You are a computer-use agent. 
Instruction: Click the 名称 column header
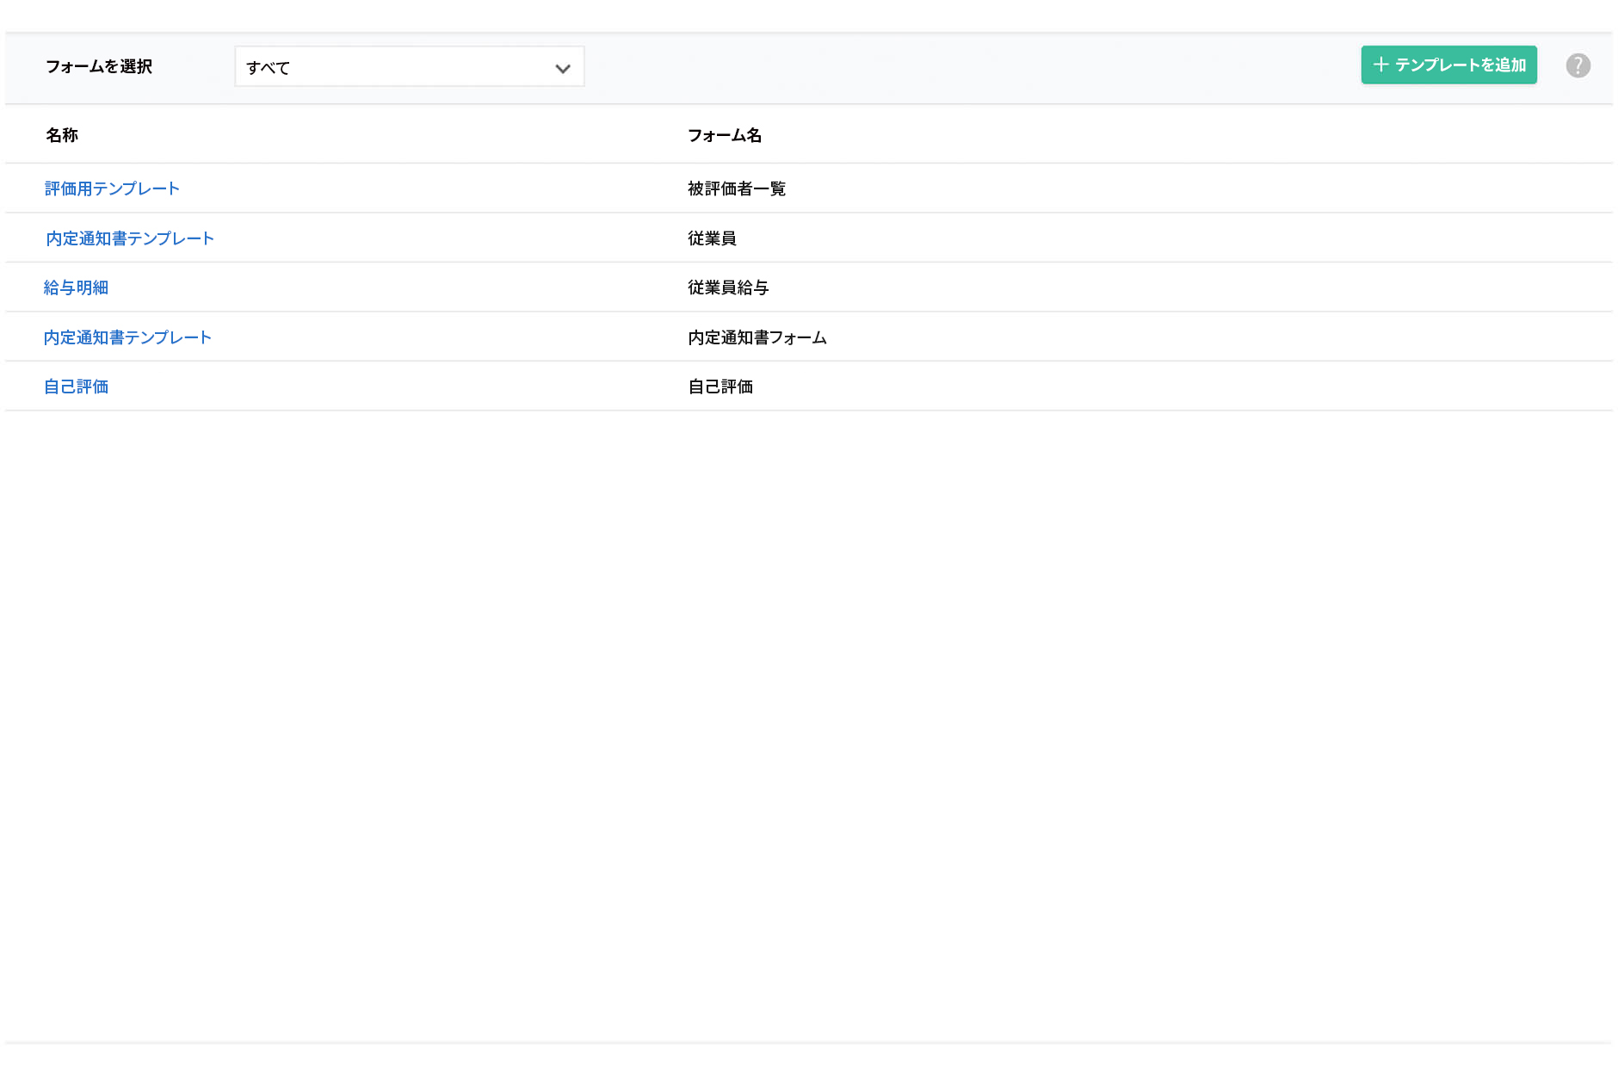point(62,135)
